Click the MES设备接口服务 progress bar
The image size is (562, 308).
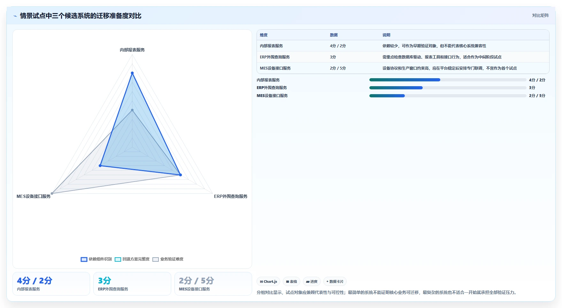[x=448, y=96]
